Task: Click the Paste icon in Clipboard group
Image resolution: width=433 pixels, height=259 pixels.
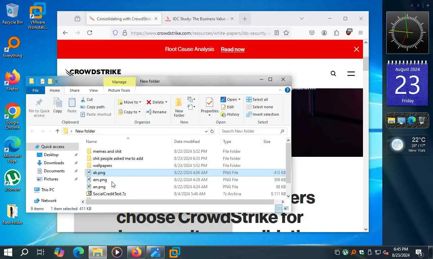Action: tap(72, 105)
